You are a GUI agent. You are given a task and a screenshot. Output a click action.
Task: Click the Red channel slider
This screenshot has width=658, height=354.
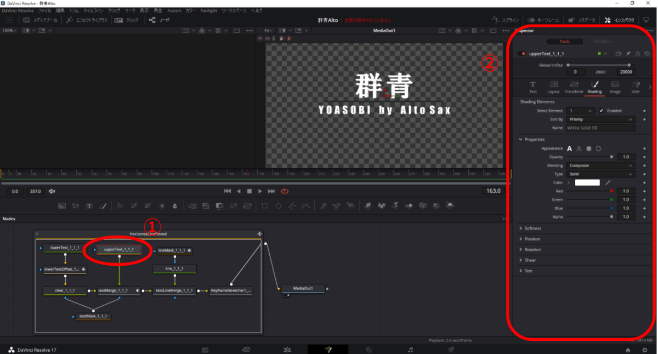click(590, 191)
